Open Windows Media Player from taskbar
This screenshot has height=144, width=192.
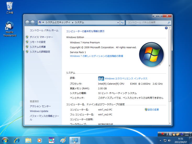coord(40,140)
